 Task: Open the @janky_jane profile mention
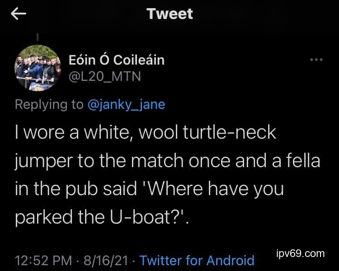point(126,104)
